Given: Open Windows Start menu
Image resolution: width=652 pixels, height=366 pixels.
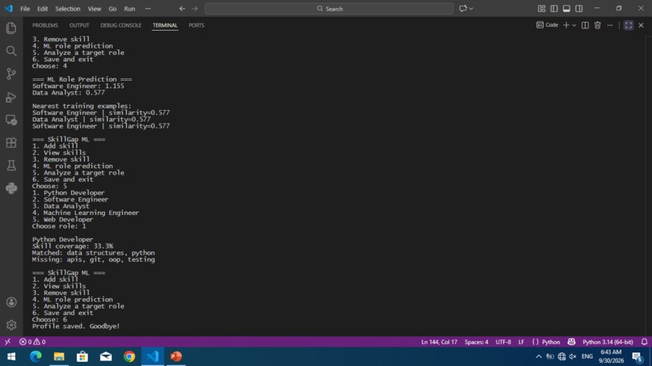Looking at the screenshot, I should pos(11,356).
